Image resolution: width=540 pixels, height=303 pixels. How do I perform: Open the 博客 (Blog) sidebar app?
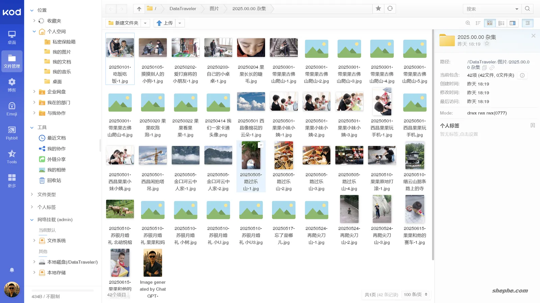click(x=12, y=85)
